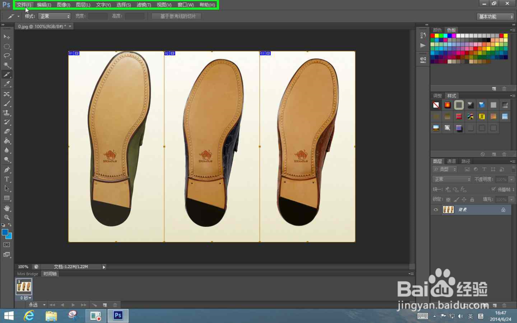Select the Slice tool in toolbox

click(x=7, y=74)
